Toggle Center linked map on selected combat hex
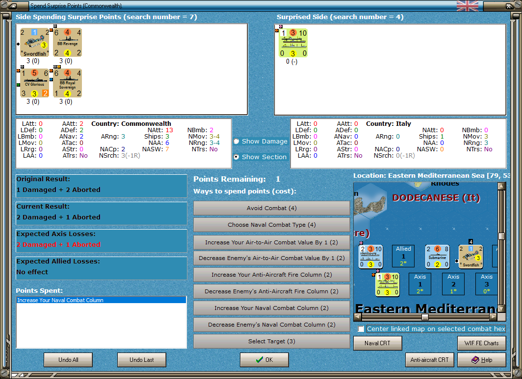This screenshot has height=379, width=522. tap(361, 329)
